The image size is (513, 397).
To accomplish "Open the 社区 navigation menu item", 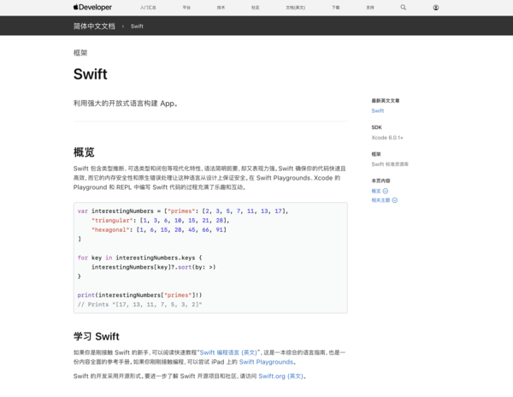I will [255, 7].
